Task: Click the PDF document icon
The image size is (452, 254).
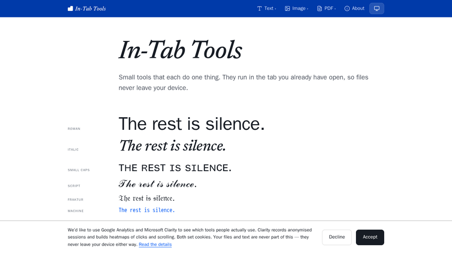Action: (319, 8)
